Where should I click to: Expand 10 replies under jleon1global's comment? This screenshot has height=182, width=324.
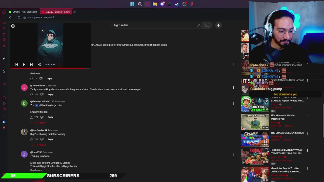(38, 145)
